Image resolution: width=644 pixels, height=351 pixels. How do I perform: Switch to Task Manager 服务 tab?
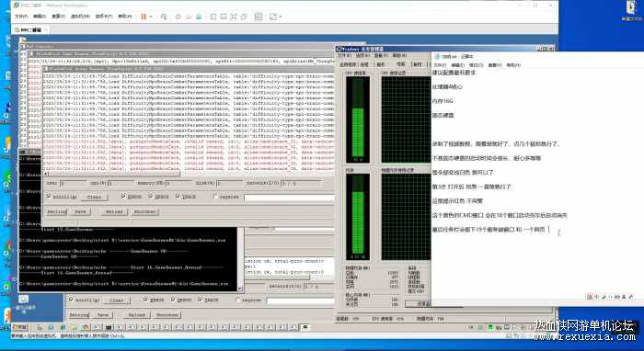380,64
